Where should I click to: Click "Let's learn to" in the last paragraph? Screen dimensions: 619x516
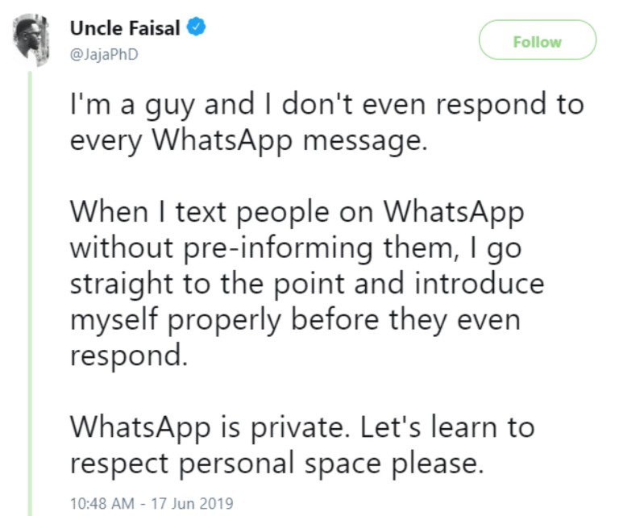pos(447,427)
